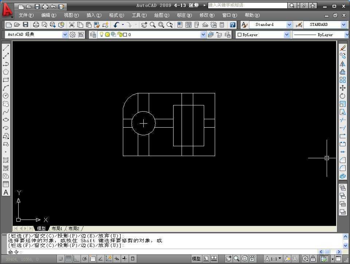
Task: Select the Array modify tool
Action: [x=343, y=80]
